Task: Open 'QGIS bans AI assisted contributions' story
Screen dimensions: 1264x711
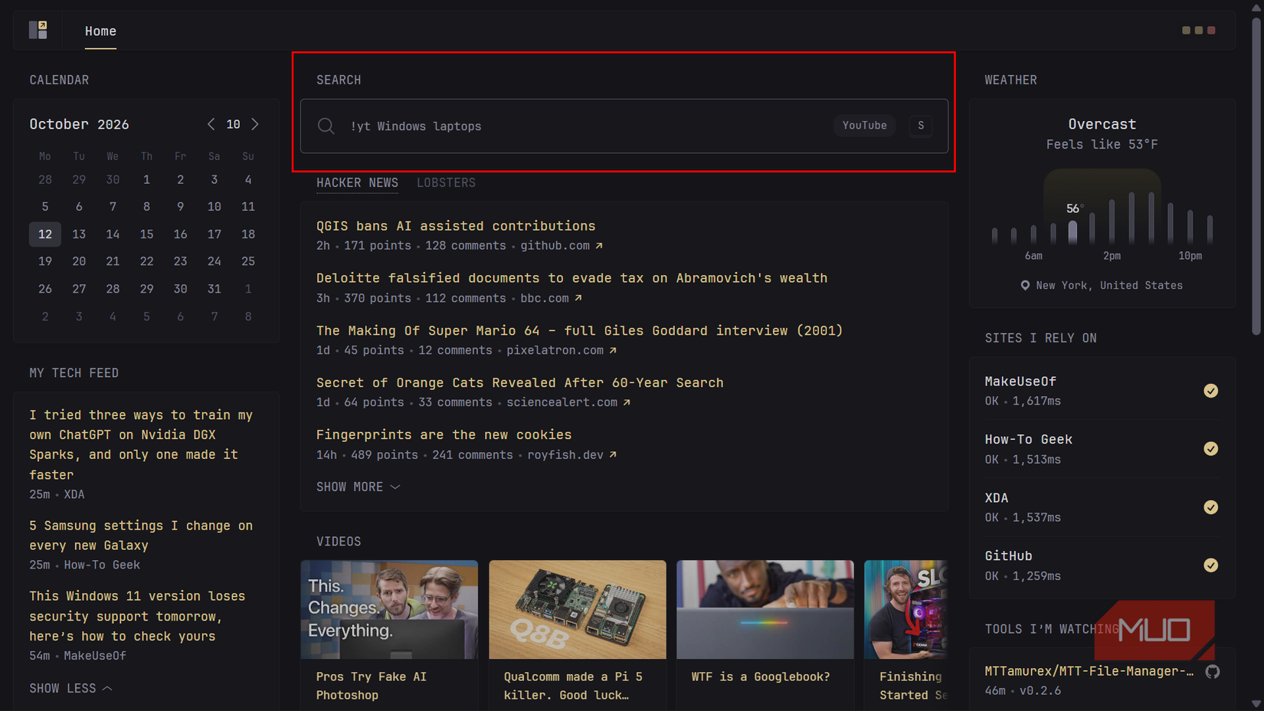Action: (x=456, y=226)
